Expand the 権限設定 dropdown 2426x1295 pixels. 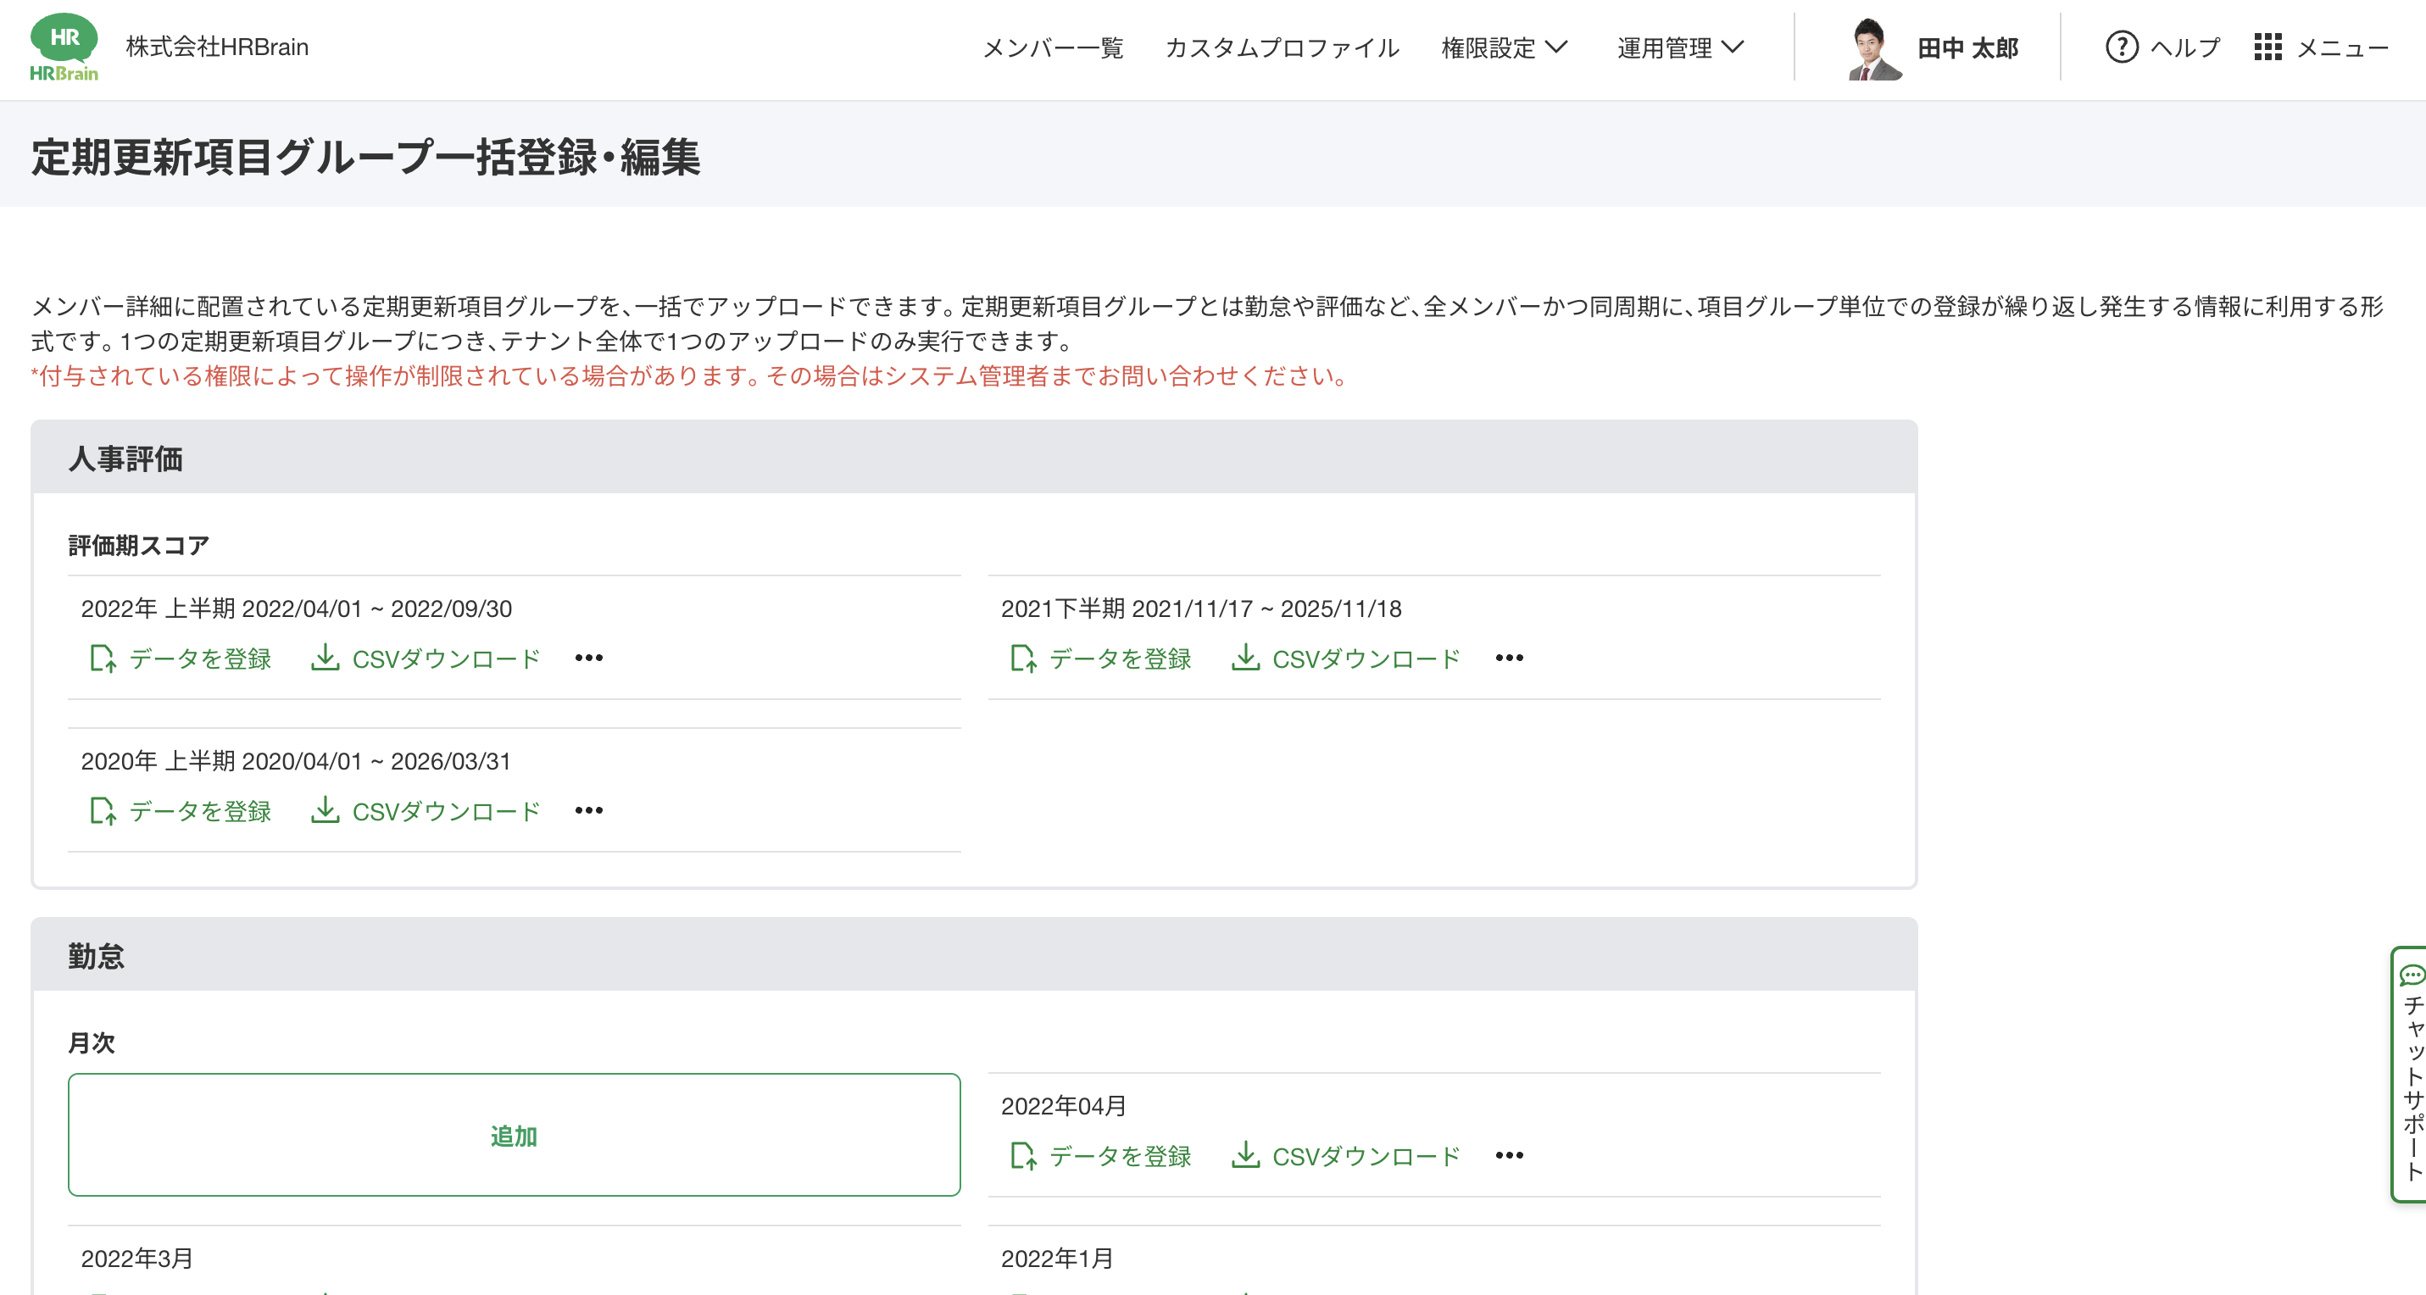[1504, 47]
